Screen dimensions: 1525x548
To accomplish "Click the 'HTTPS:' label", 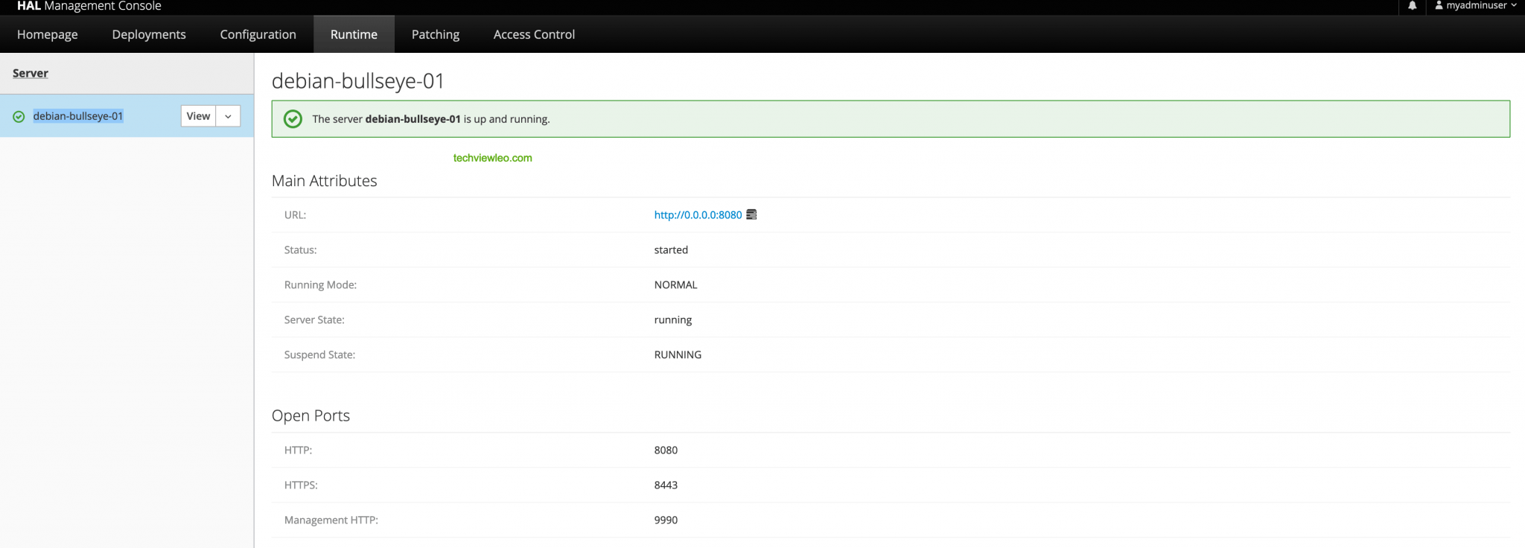I will click(301, 485).
